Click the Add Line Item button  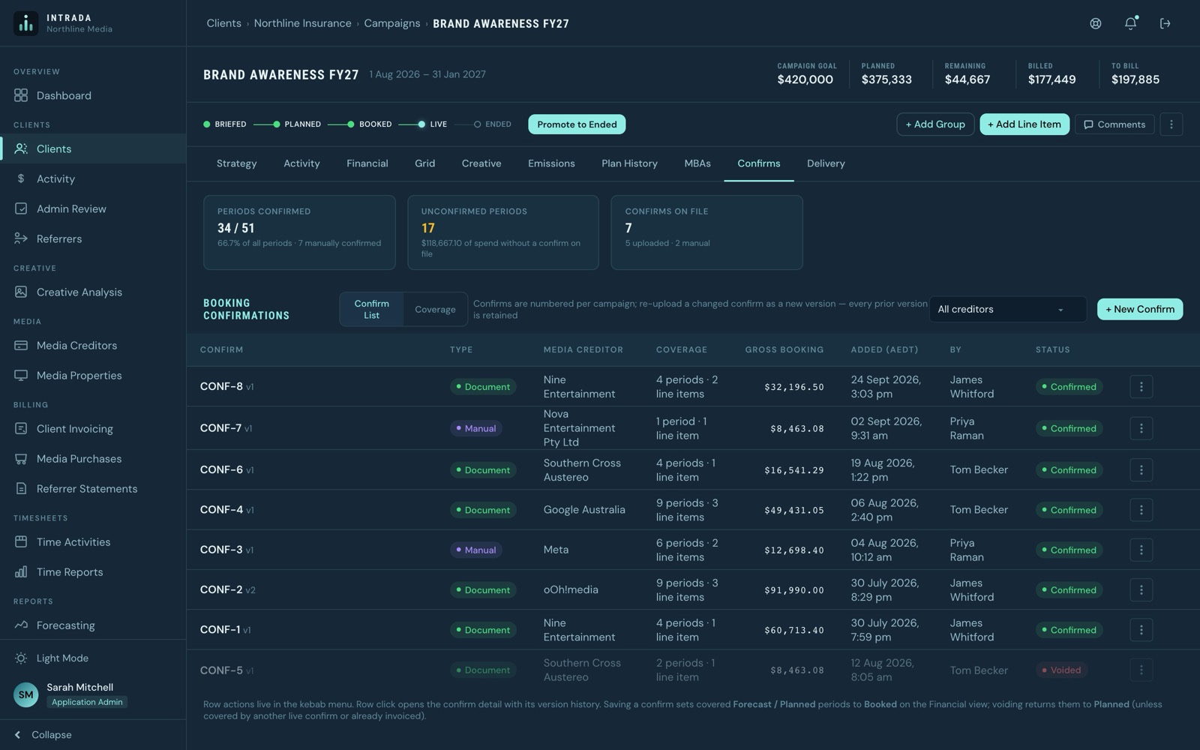point(1024,124)
